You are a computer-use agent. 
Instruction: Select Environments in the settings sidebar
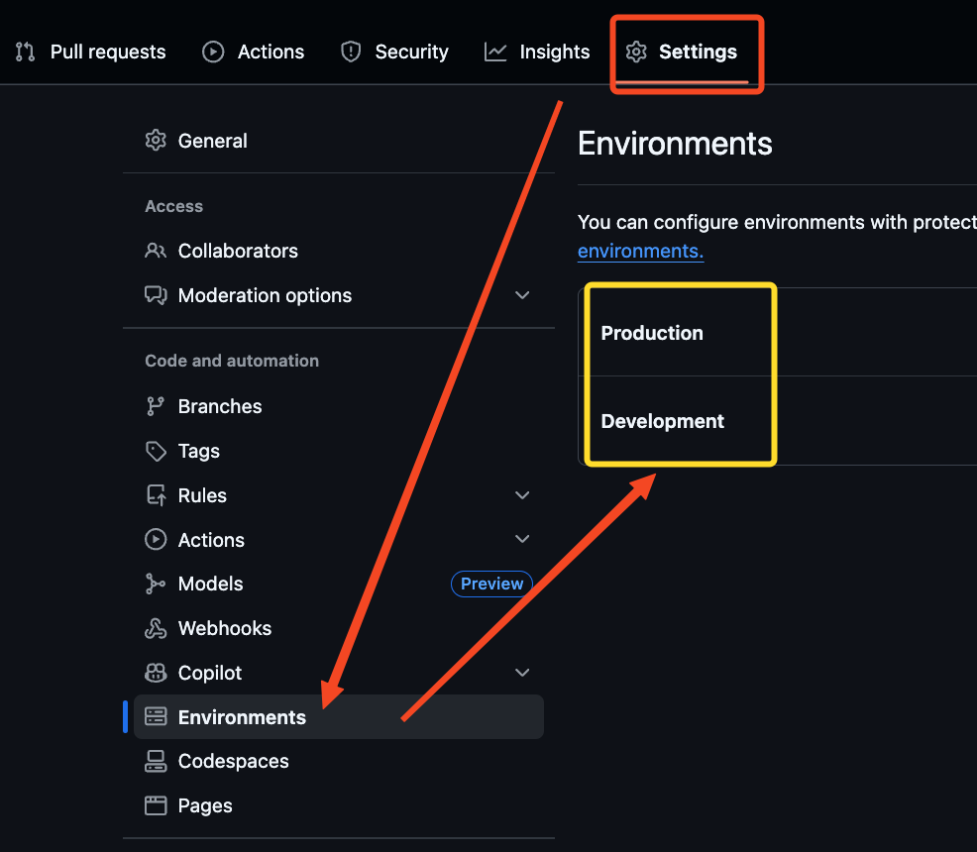(242, 717)
